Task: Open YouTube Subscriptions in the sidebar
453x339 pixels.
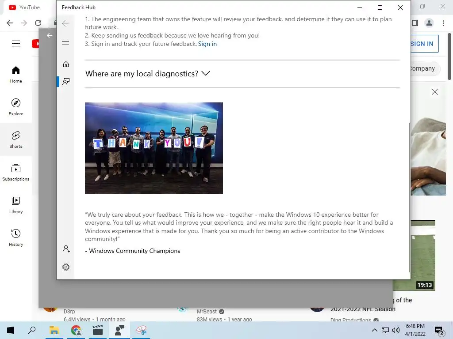Action: [x=16, y=173]
